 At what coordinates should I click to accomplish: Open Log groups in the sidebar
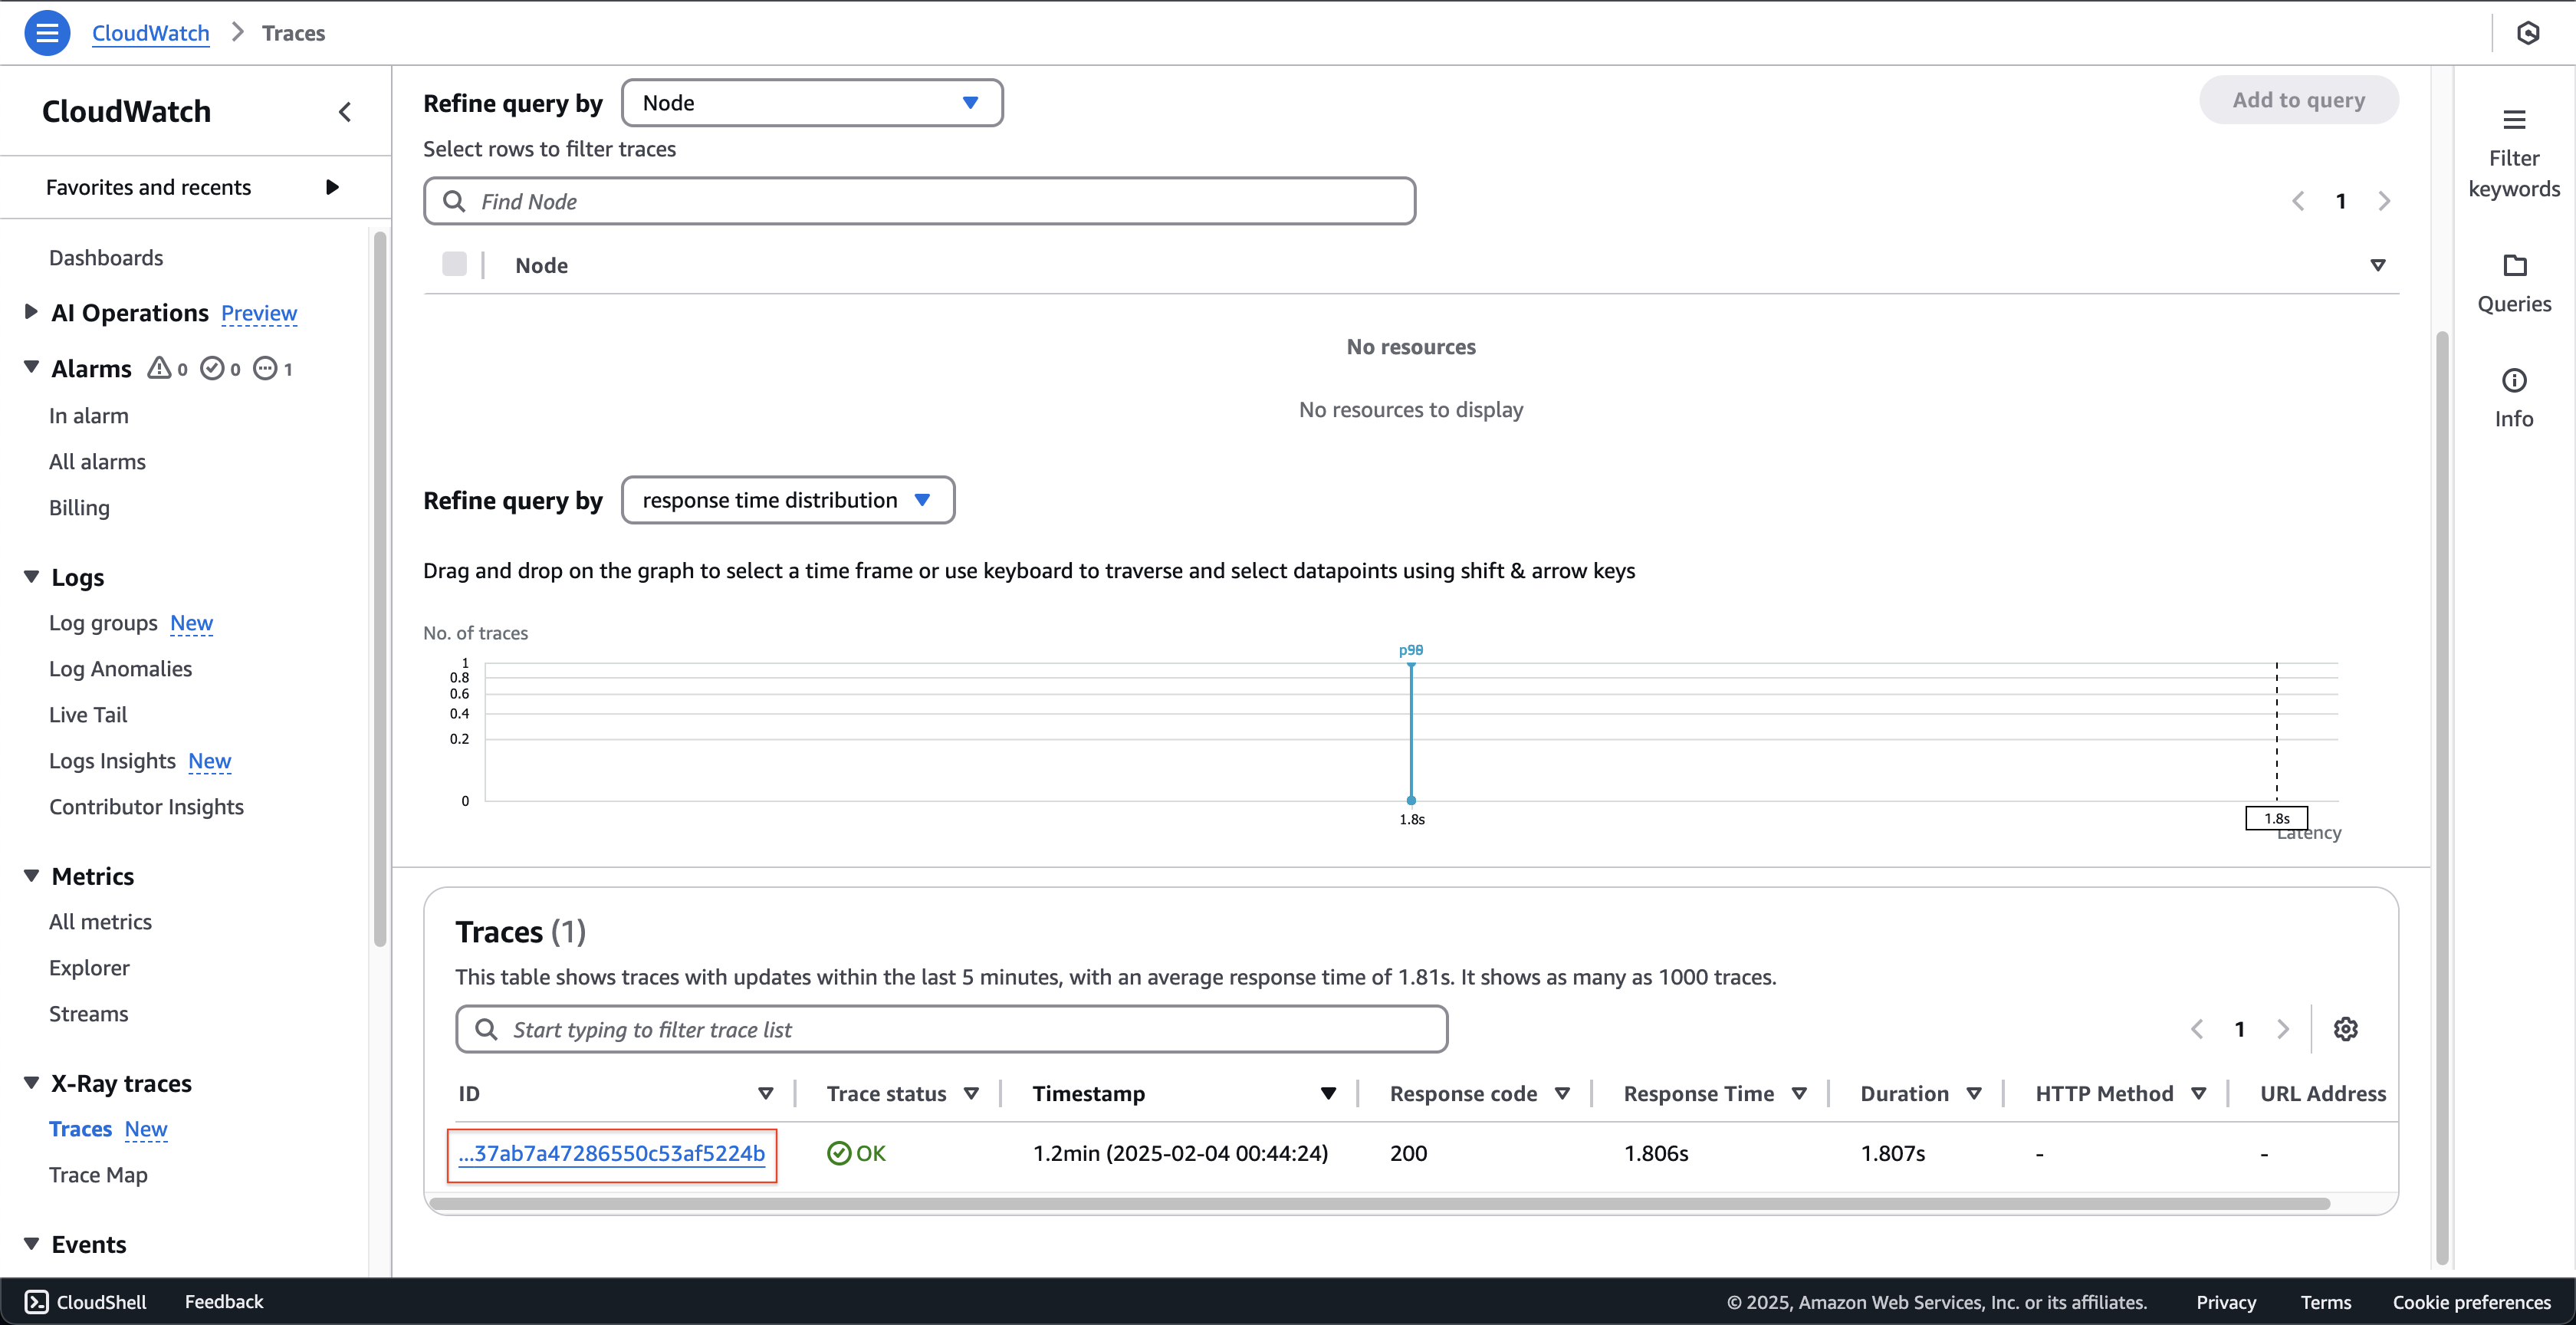click(x=103, y=623)
